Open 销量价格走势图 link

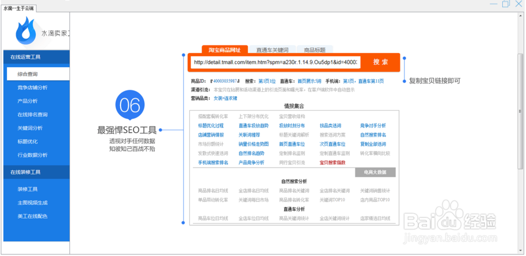click(x=254, y=144)
